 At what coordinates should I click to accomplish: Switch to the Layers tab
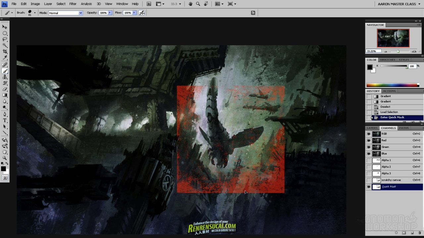click(372, 128)
